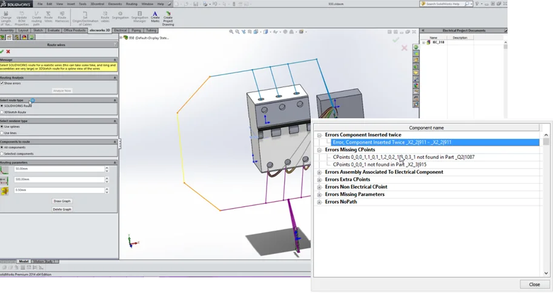Choose the Use lines renderer option
This screenshot has width=553, height=293.
[2, 133]
